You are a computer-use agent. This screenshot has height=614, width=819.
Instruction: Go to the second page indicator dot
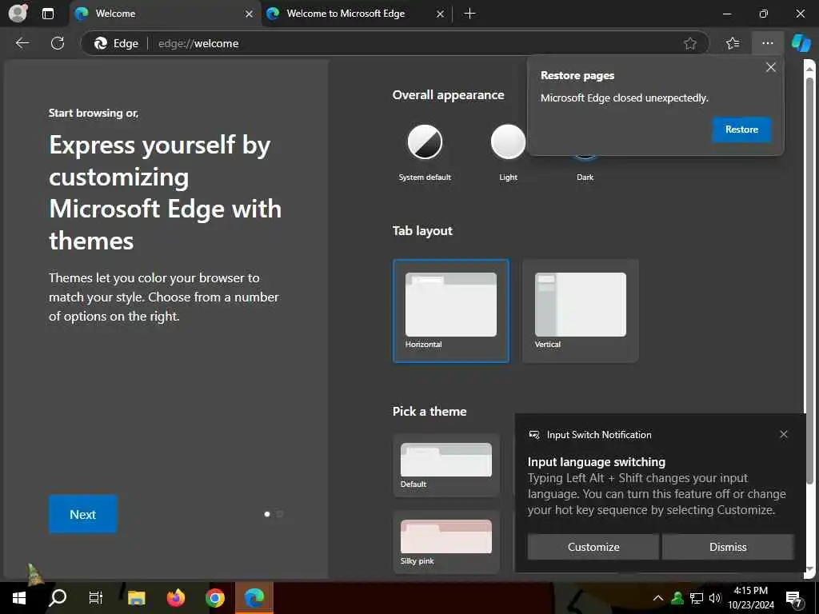point(279,514)
